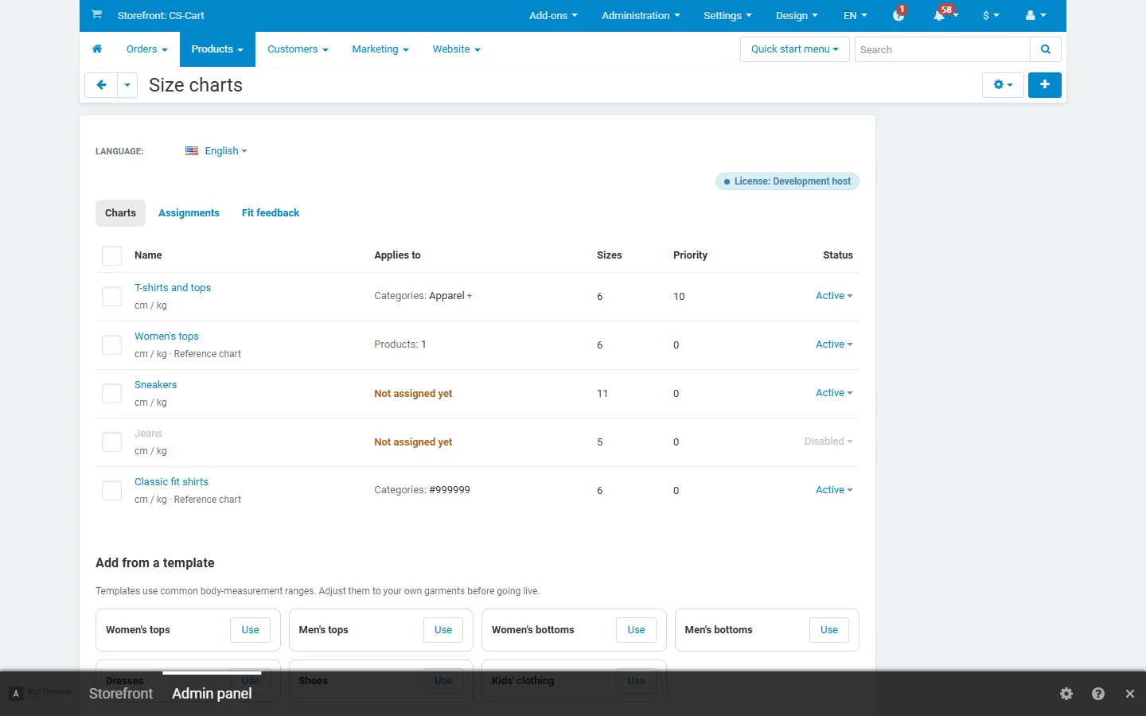The height and width of the screenshot is (716, 1146).
Task: Add a new size chart with plus button
Action: point(1045,85)
